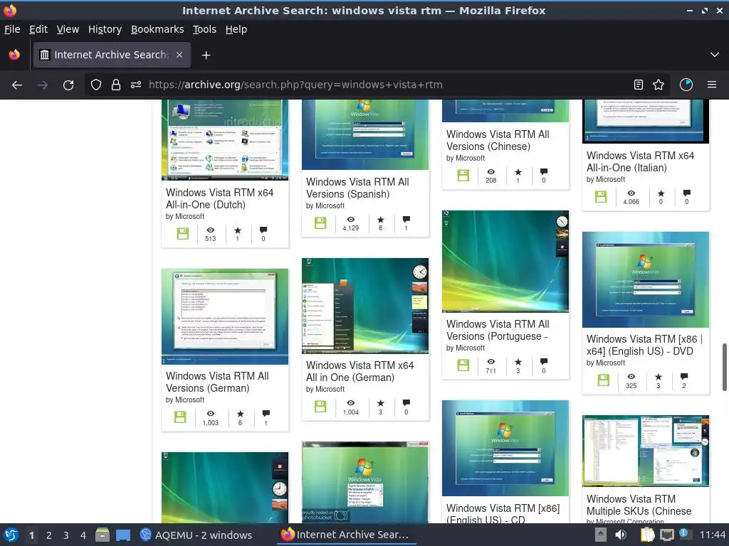
Task: Click favorites star on Italian card
Action: 661,193
